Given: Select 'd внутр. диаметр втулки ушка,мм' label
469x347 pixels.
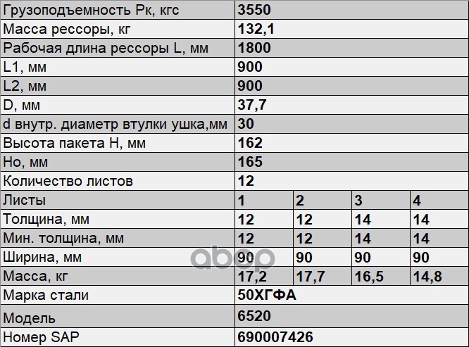Looking at the screenshot, I should pyautogui.click(x=115, y=125).
